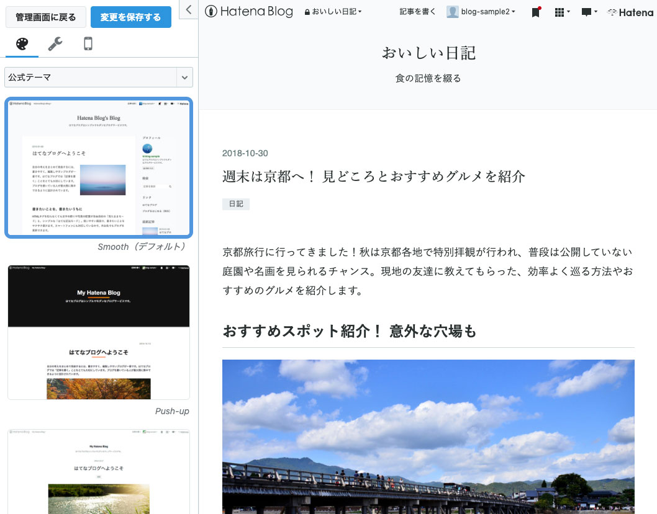The image size is (657, 514).
Task: Select the third theme thumbnail below Push-up
Action: coord(99,471)
